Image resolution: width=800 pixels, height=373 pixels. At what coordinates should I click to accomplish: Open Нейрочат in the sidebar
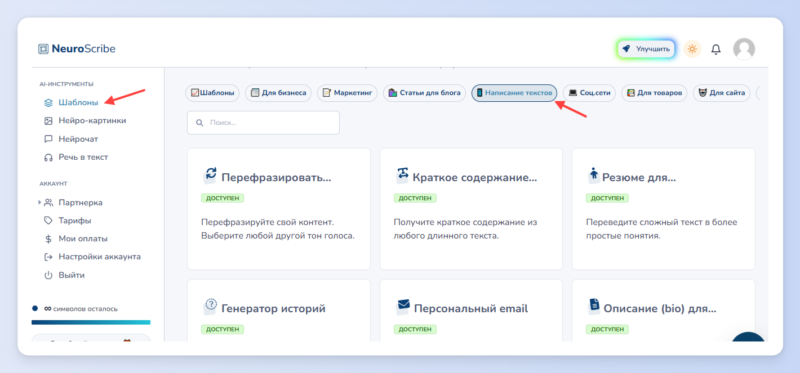click(x=78, y=139)
